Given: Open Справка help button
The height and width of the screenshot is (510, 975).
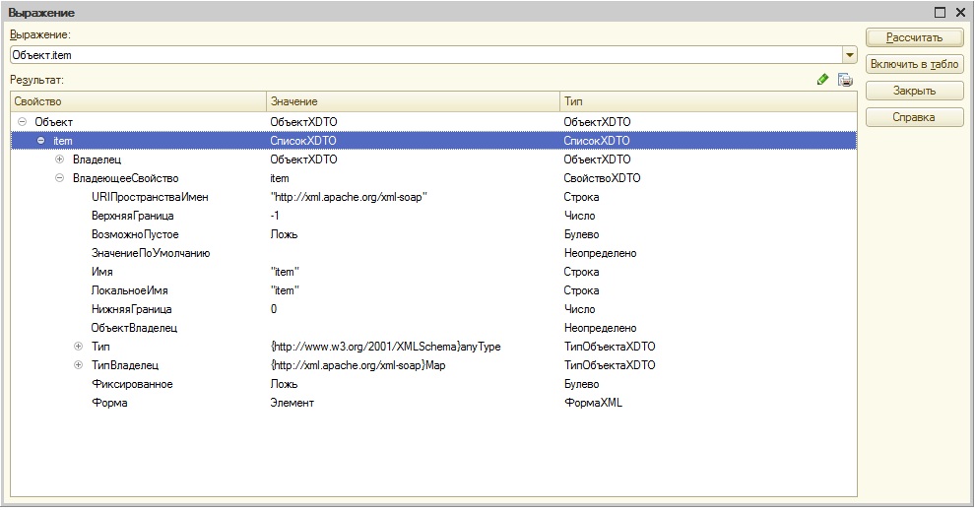Looking at the screenshot, I should 914,117.
